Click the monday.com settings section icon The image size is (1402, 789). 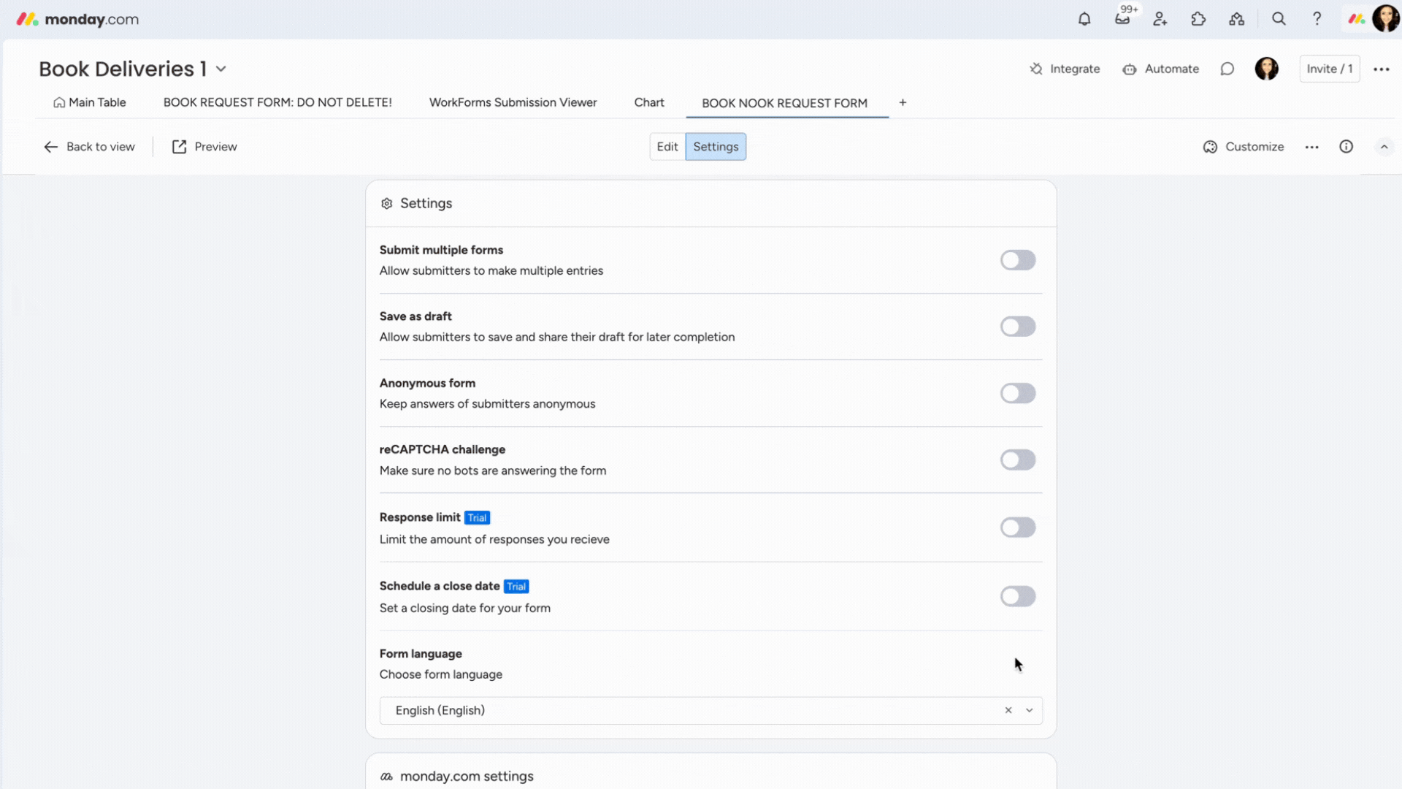point(387,777)
